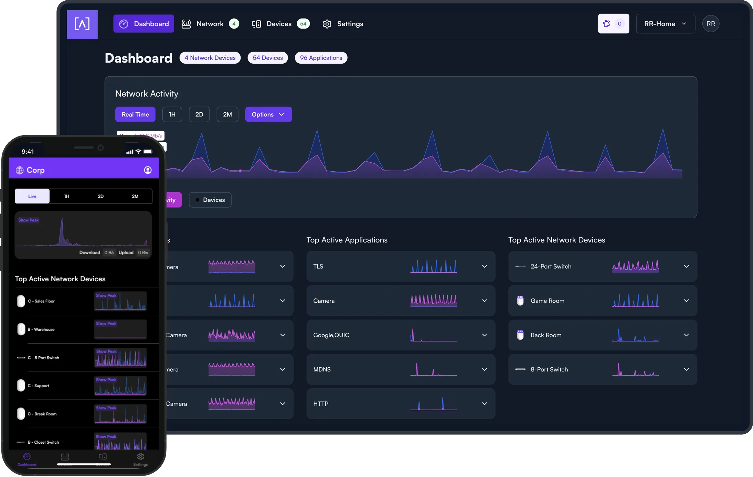The width and height of the screenshot is (753, 477).
Task: Open the RR-Home site dropdown
Action: pyautogui.click(x=665, y=24)
